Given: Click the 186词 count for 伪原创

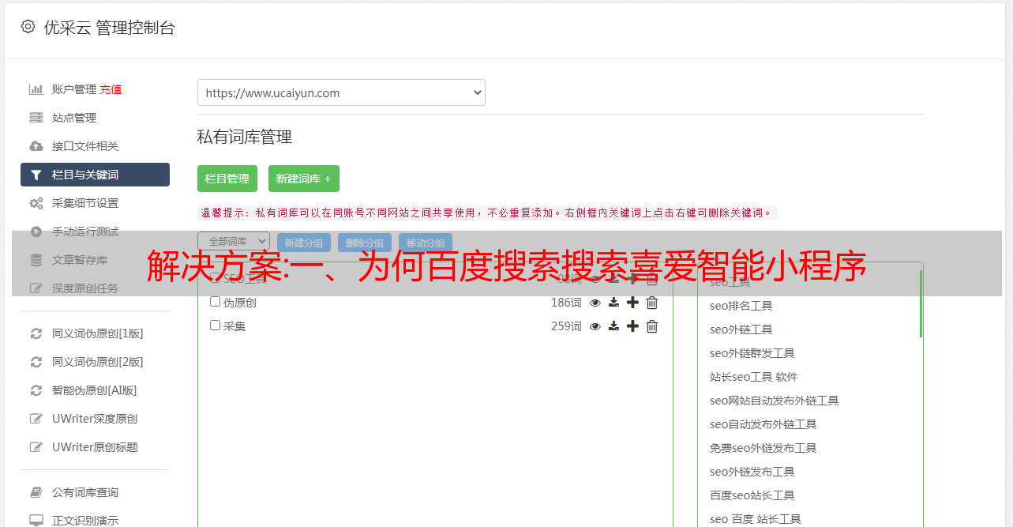Looking at the screenshot, I should (x=566, y=303).
